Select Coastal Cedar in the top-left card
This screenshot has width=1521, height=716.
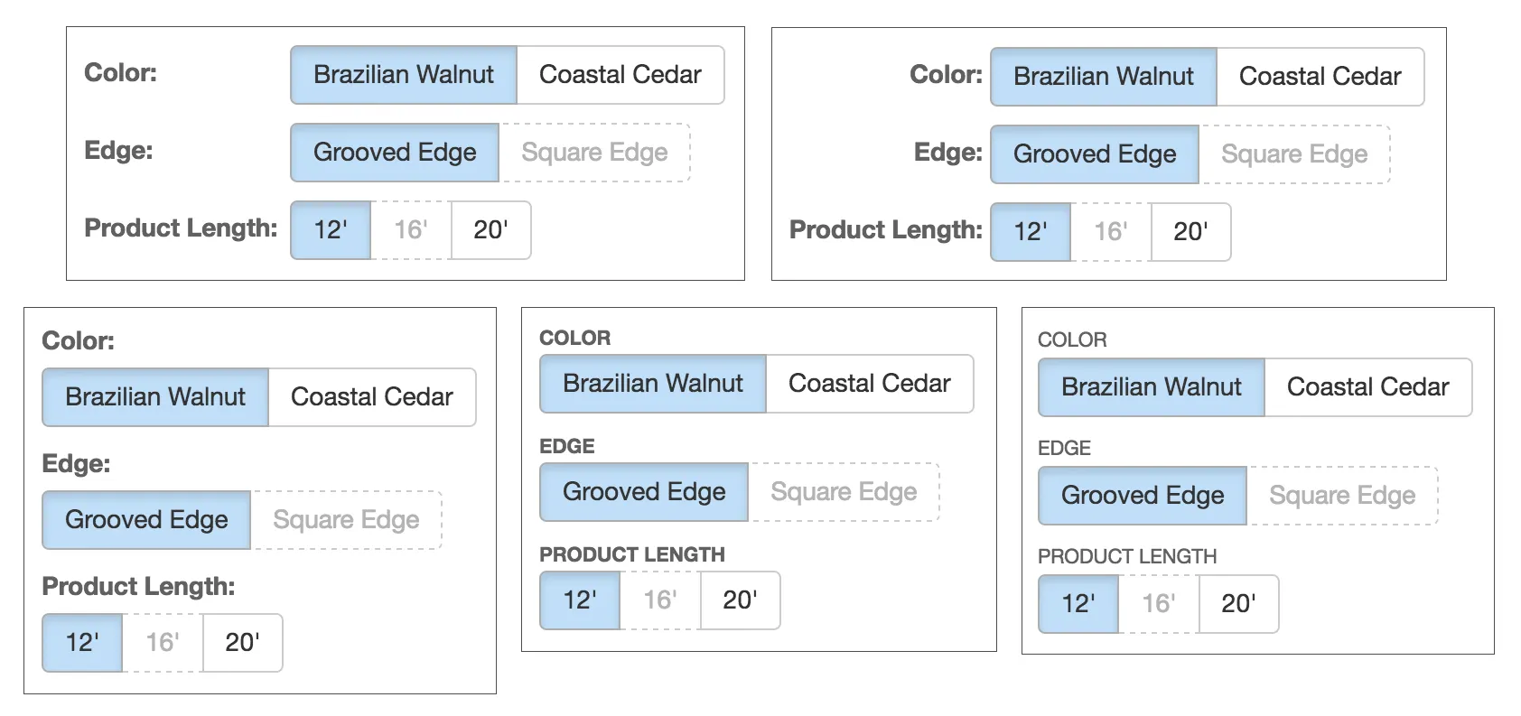[621, 75]
